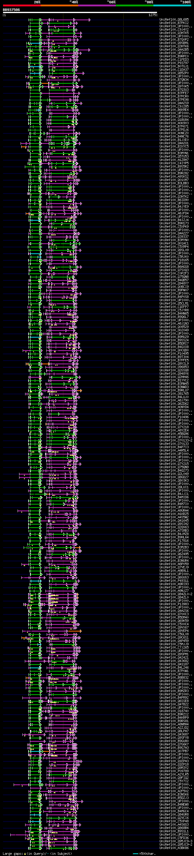Click hit UniRef100_Q4A2B5

coord(174,49)
